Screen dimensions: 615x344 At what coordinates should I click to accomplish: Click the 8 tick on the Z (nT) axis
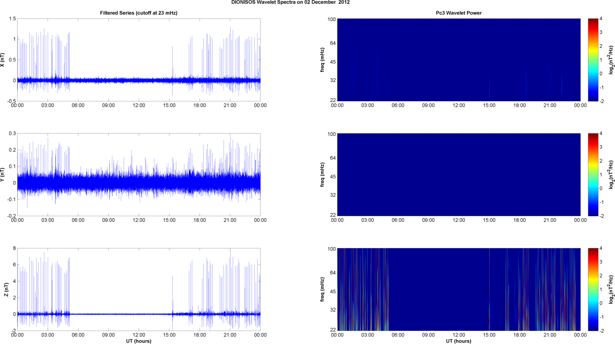click(14, 249)
